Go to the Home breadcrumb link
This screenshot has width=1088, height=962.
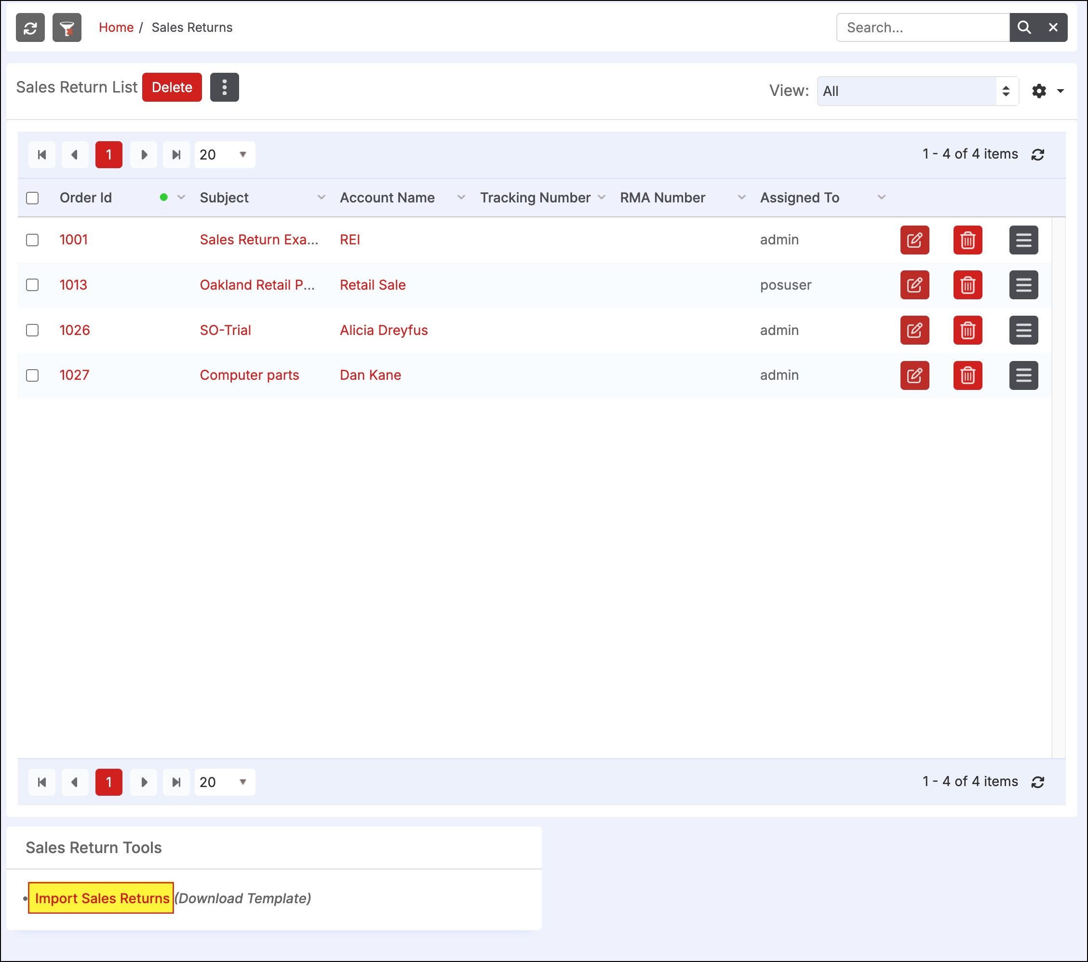[x=116, y=27]
